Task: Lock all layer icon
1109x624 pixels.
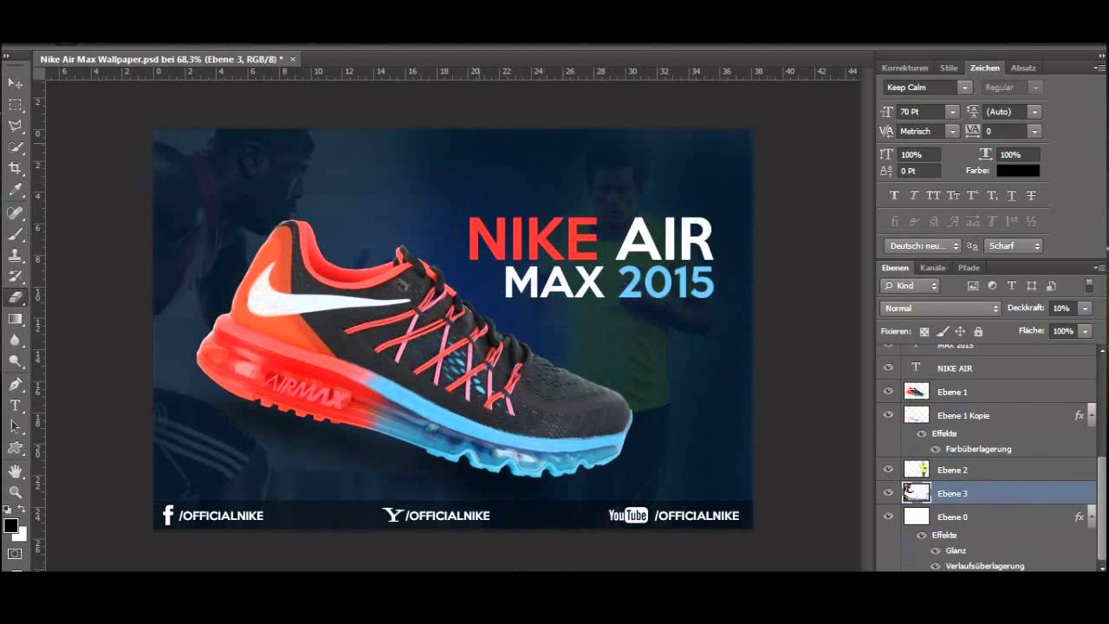Action: pos(978,331)
